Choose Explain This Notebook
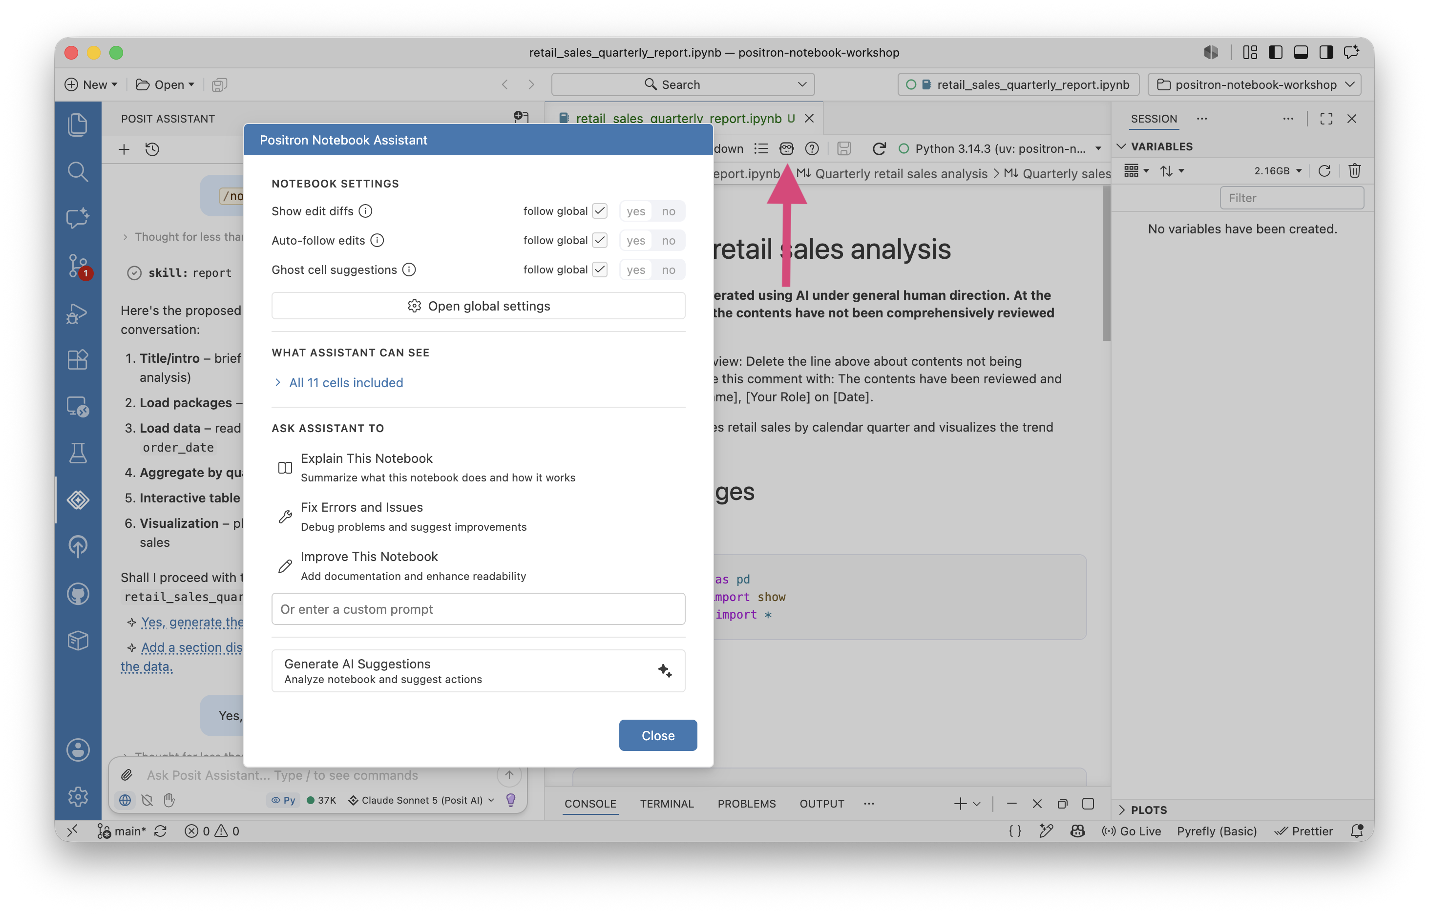Viewport: 1429px width, 914px height. coord(479,468)
